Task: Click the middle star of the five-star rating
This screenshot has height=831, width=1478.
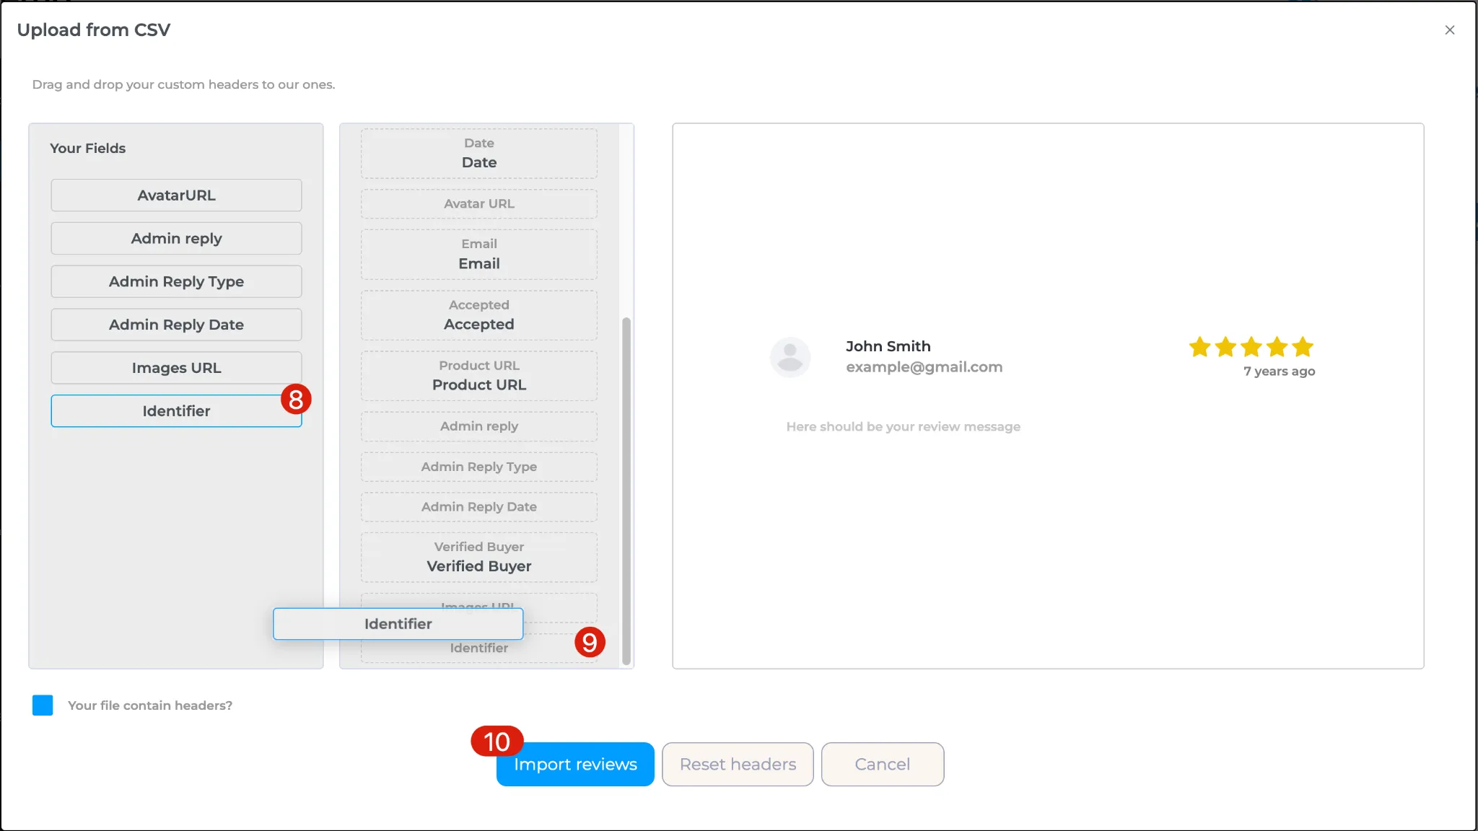Action: [1250, 347]
